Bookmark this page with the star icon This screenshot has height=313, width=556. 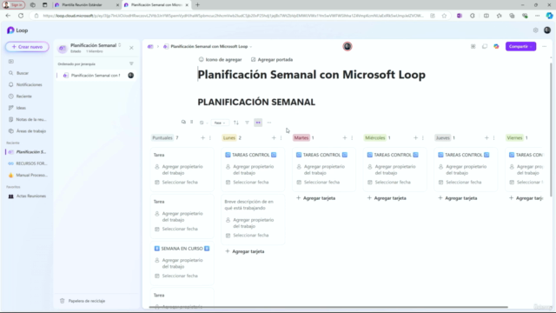point(444,16)
